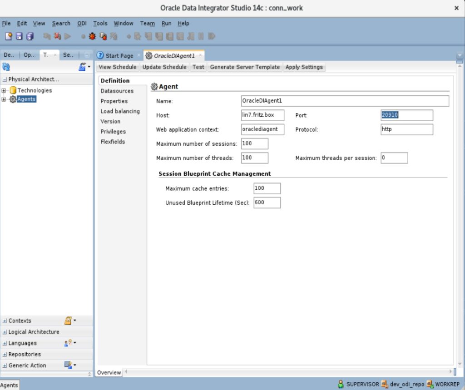Open the Team menu
The width and height of the screenshot is (465, 390).
coord(148,23)
